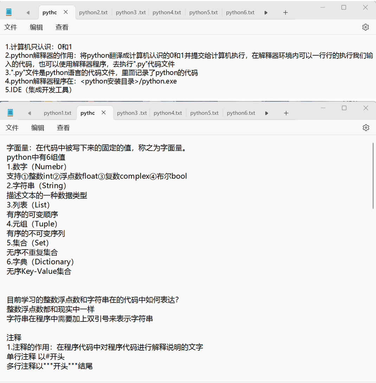Switch to the python2.txt tab

(93, 12)
